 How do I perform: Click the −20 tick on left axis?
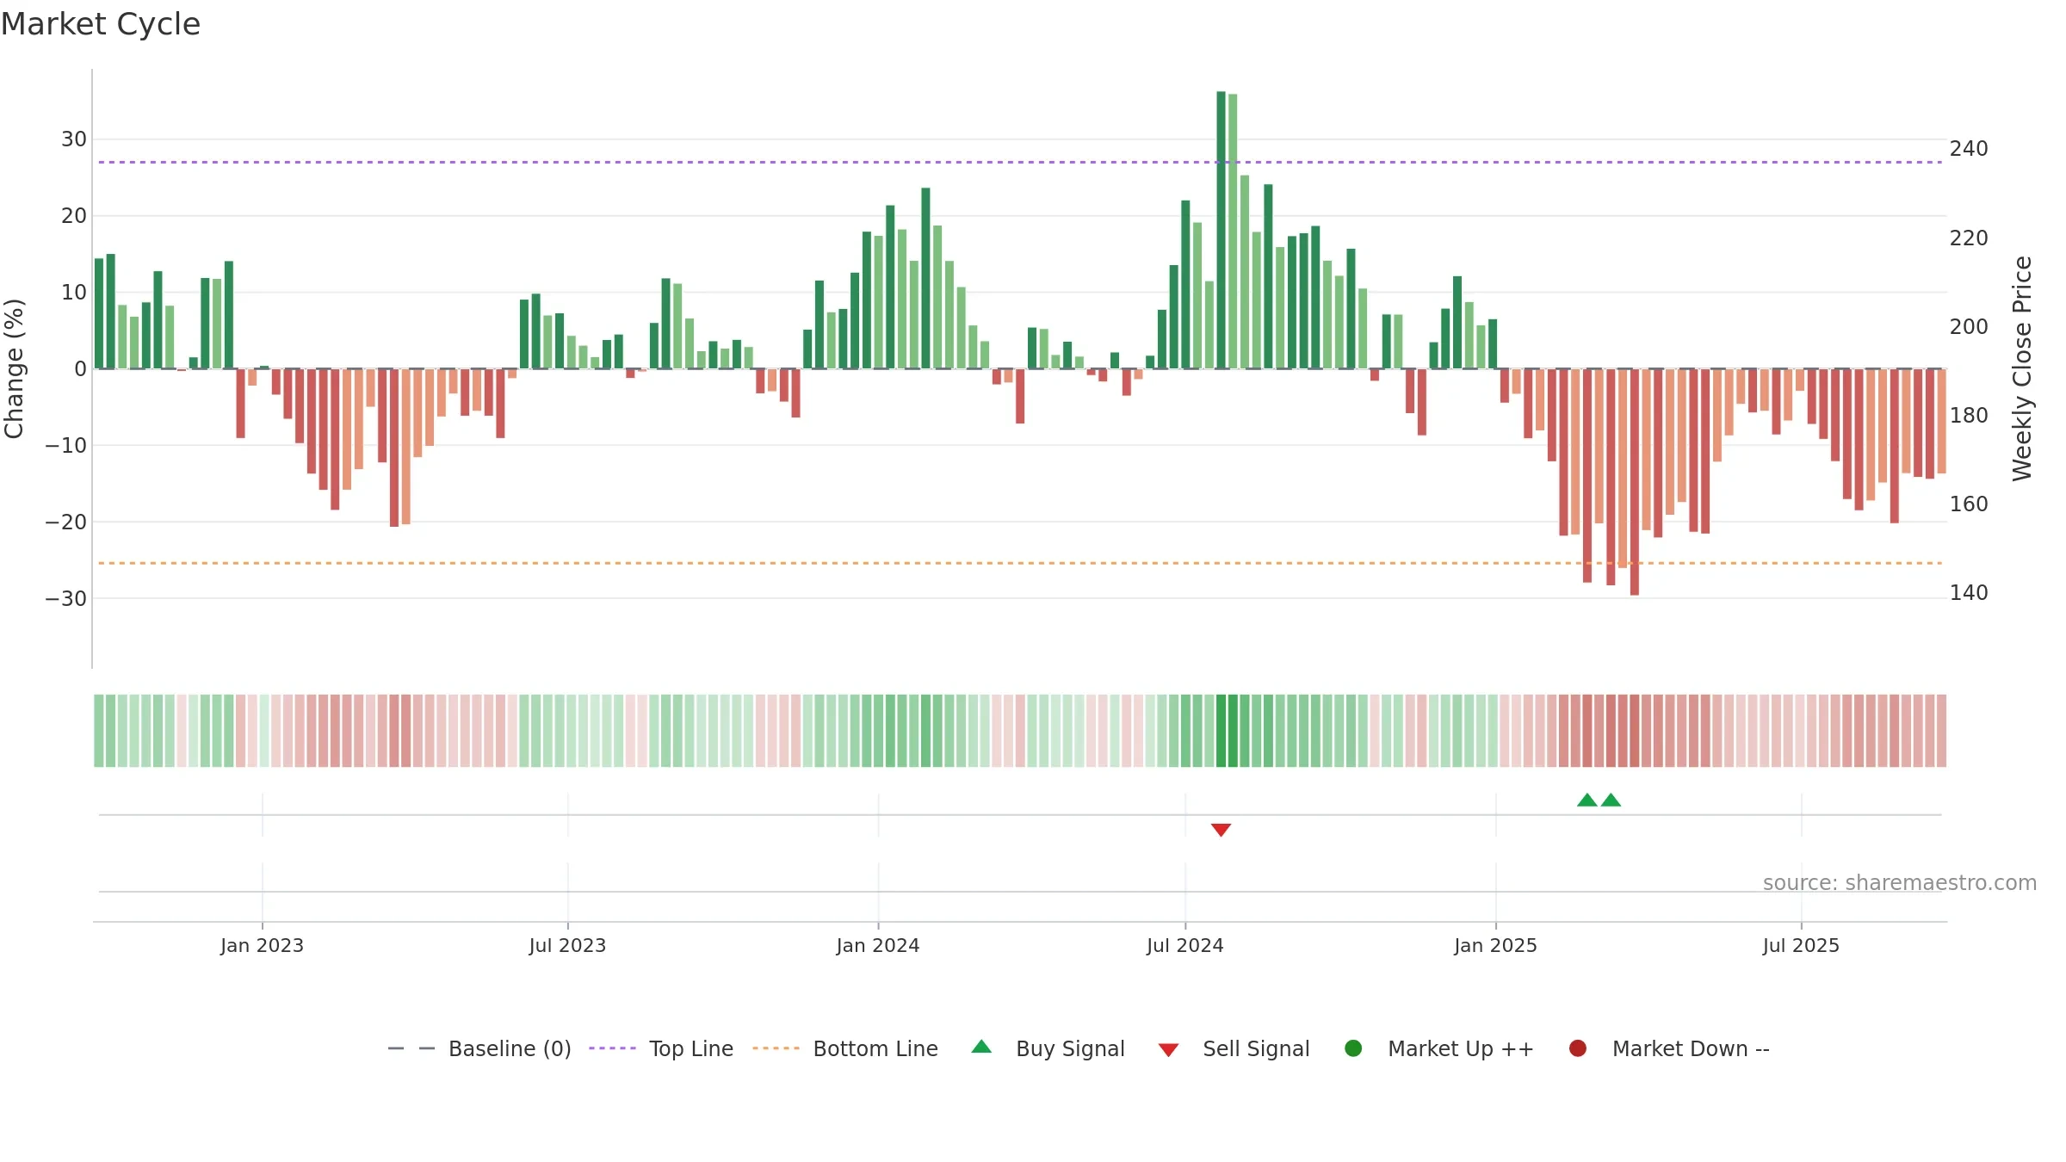pyautogui.click(x=65, y=522)
